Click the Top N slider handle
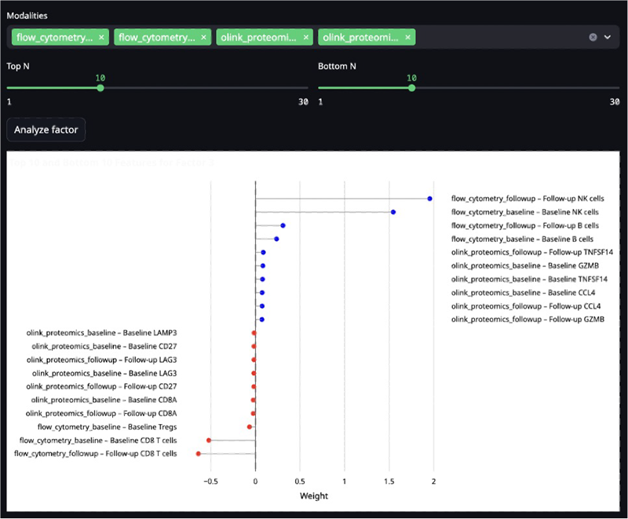This screenshot has height=519, width=628. click(x=100, y=88)
